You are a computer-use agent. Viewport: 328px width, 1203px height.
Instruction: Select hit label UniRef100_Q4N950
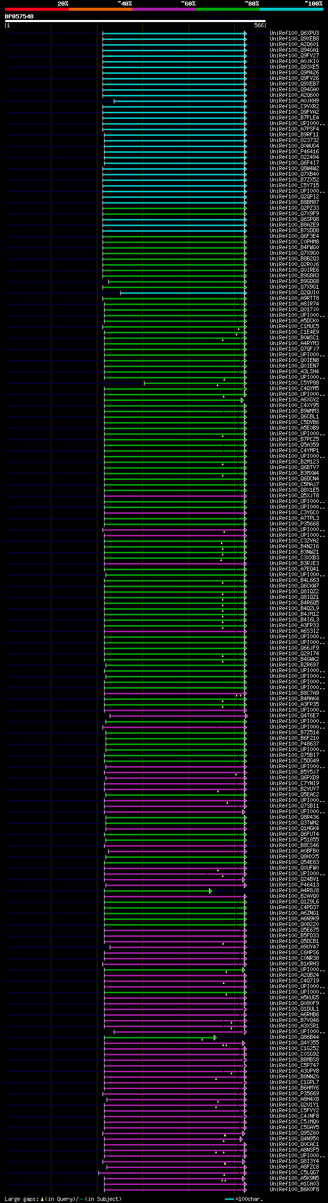pos(294,1138)
